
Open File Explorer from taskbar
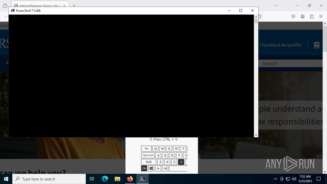click(118, 179)
